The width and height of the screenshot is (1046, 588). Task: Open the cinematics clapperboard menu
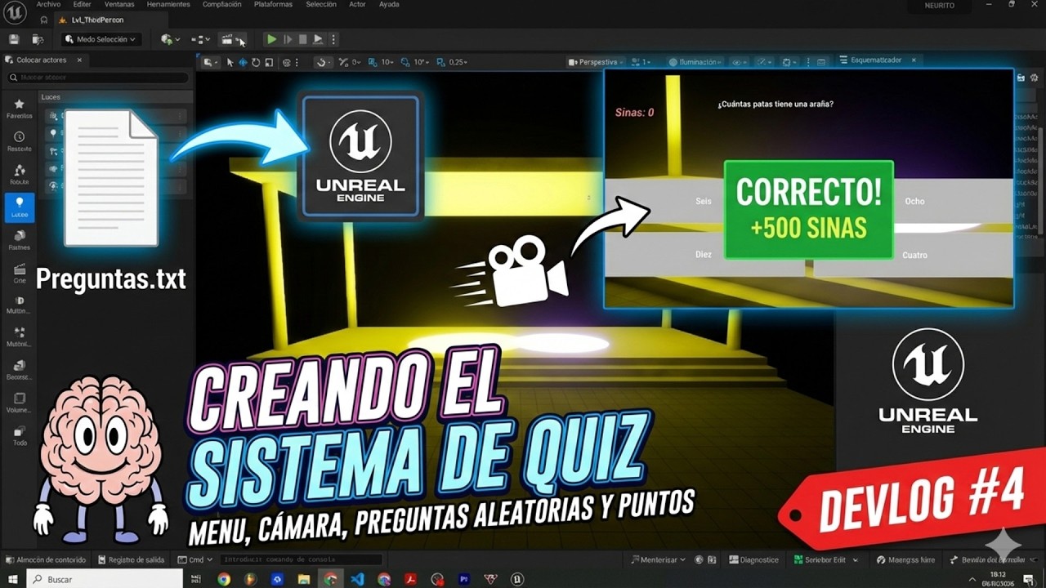click(x=233, y=39)
